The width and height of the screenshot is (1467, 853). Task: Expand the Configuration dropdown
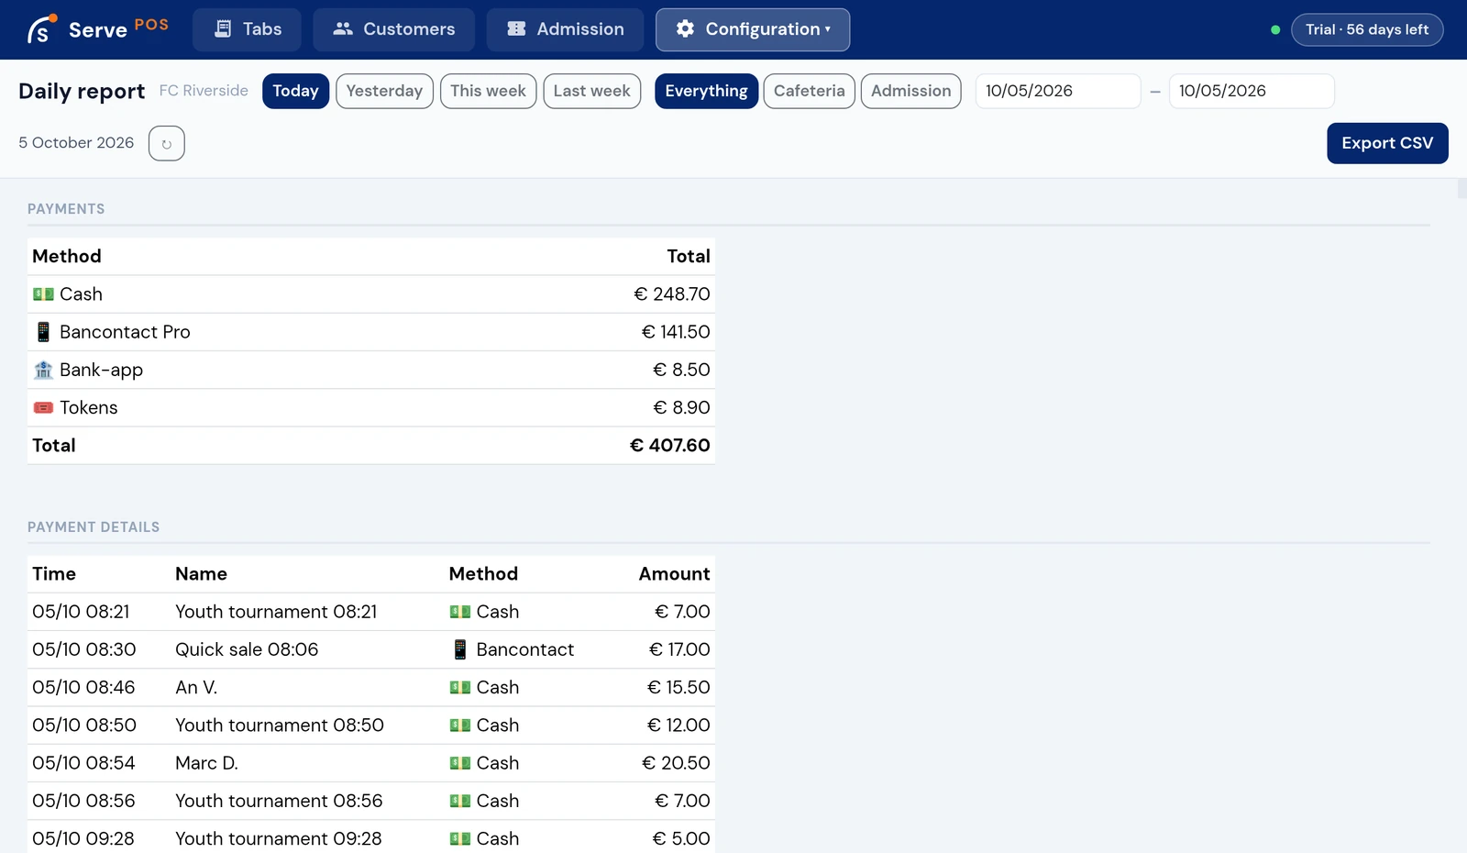click(x=753, y=29)
